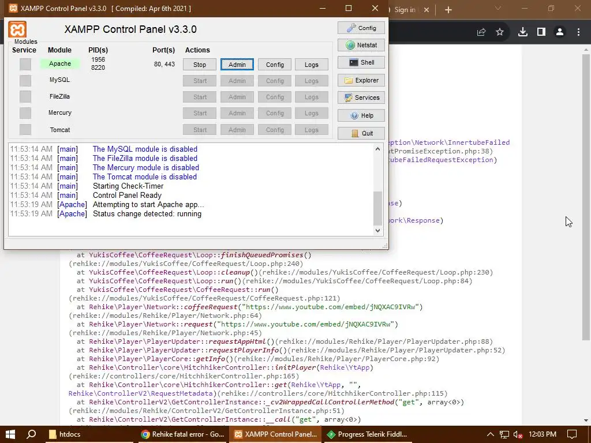Click log line 'Attempting to start Apache app...'
591x443 pixels.
click(x=148, y=205)
